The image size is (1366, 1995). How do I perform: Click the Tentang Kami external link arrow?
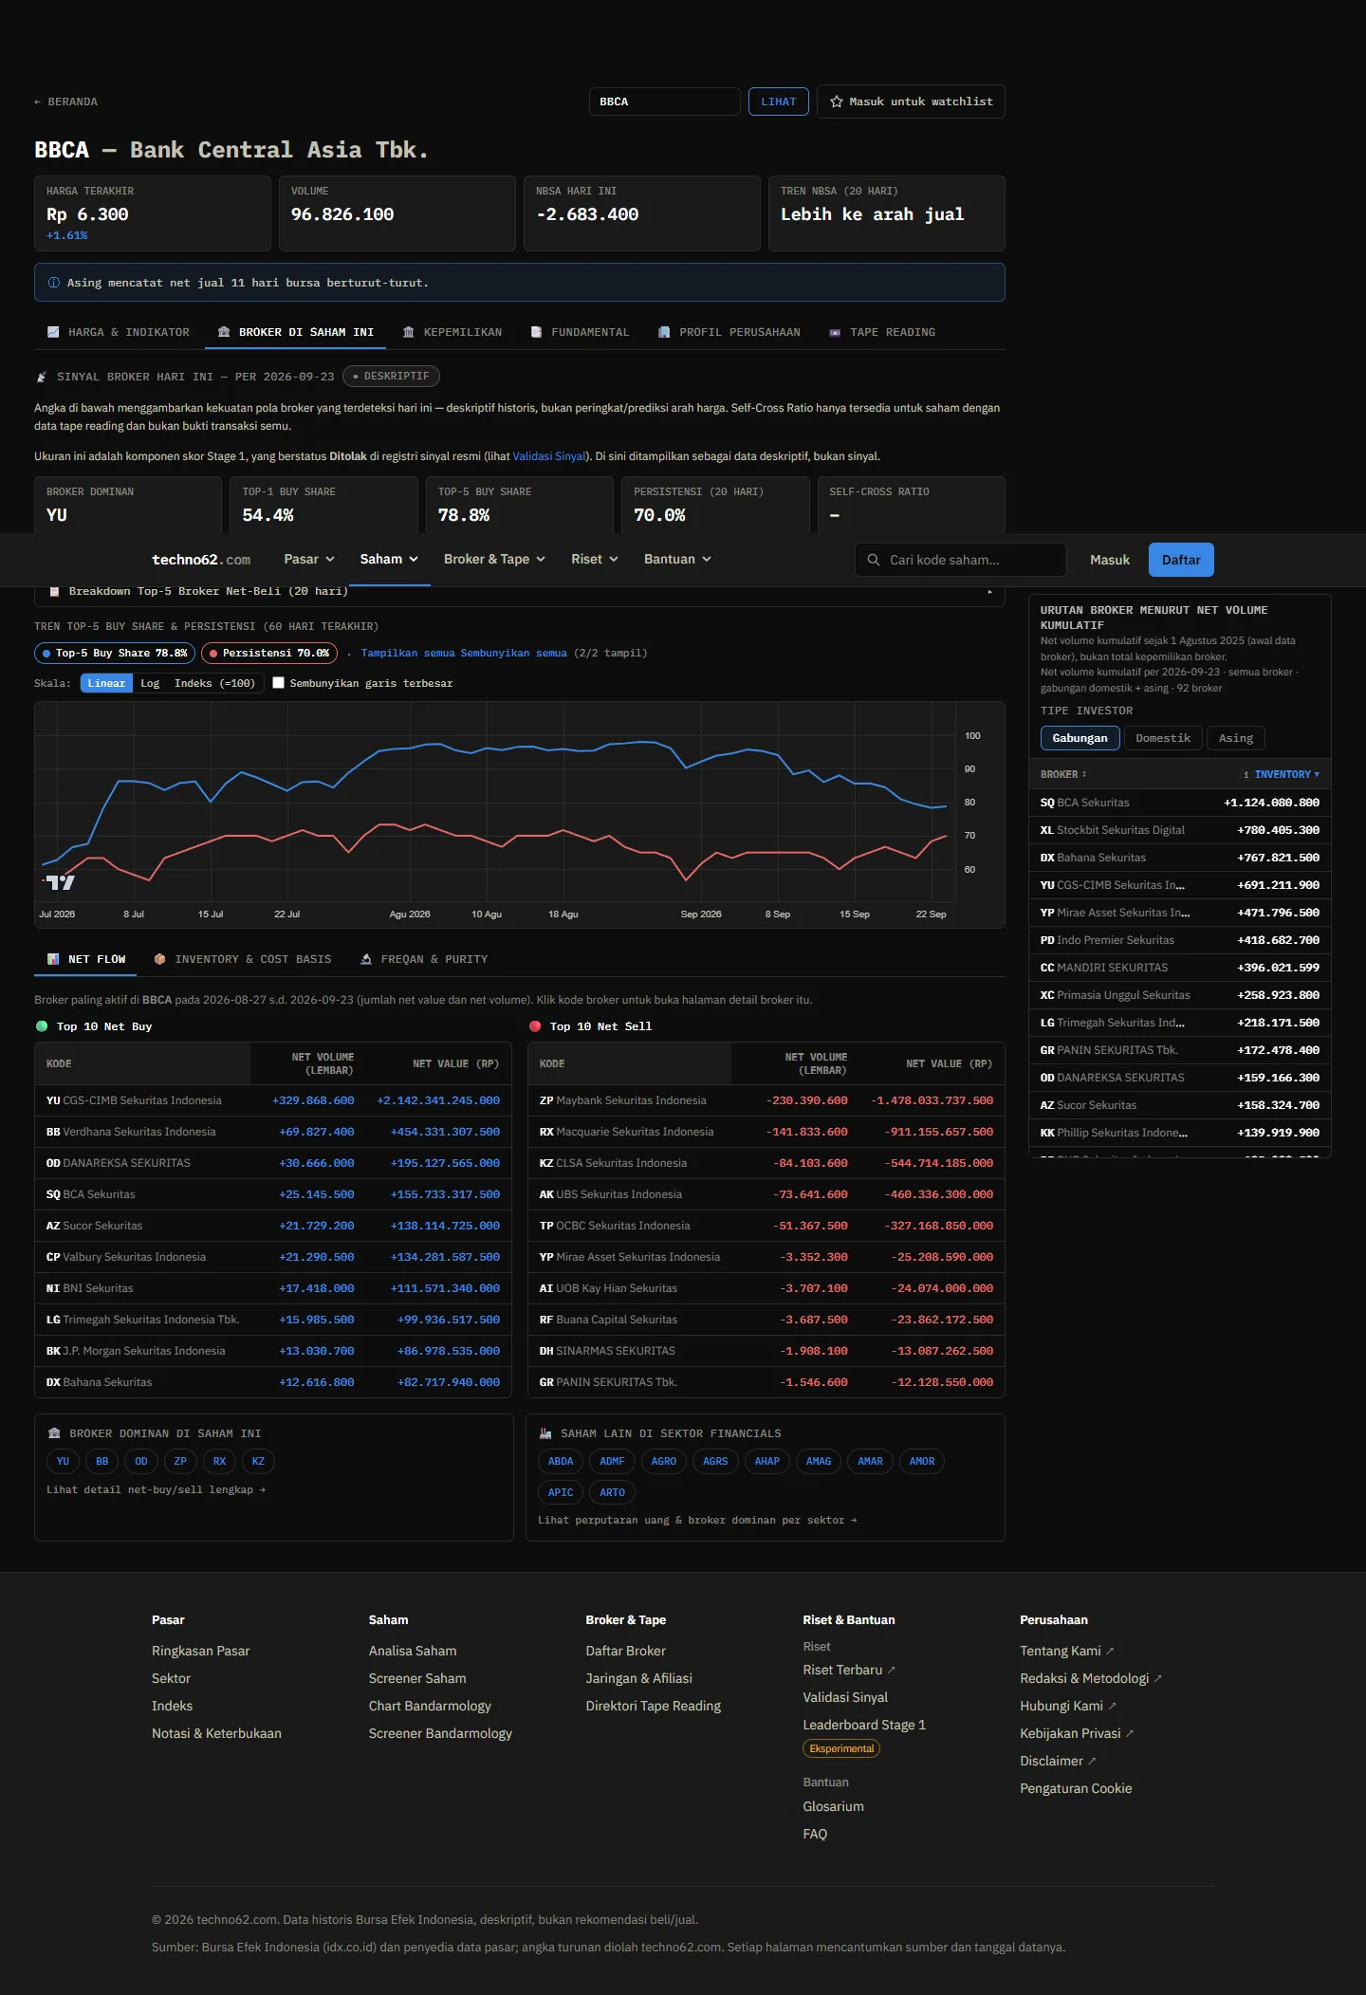1111,1651
